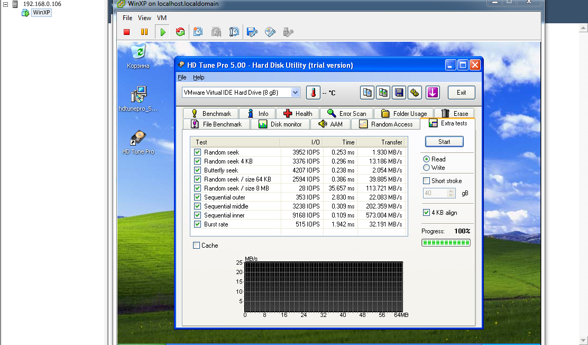The width and height of the screenshot is (588, 345).
Task: Click the 40 gB short stroke field
Action: (435, 193)
